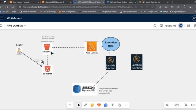Add page to favorites star
The image size is (196, 110).
tap(153, 7)
